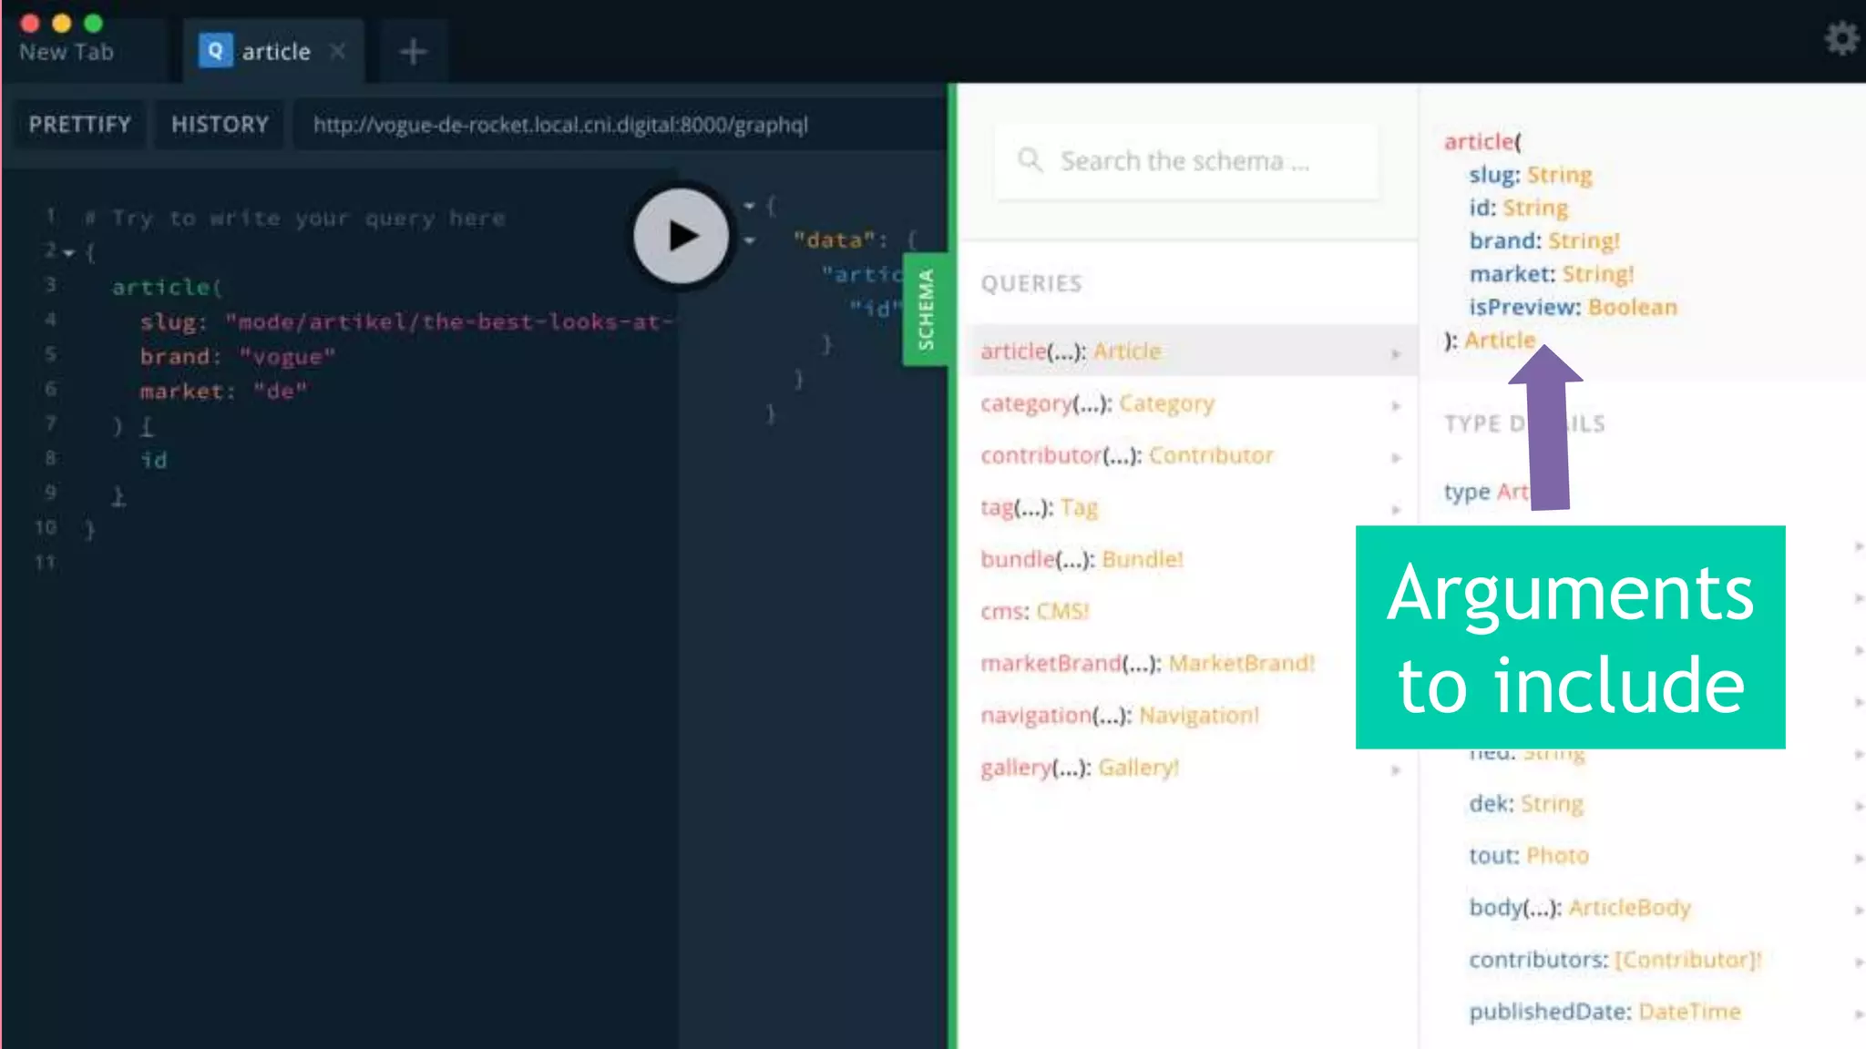Toggle the green SCHEMA side tab

tap(926, 310)
